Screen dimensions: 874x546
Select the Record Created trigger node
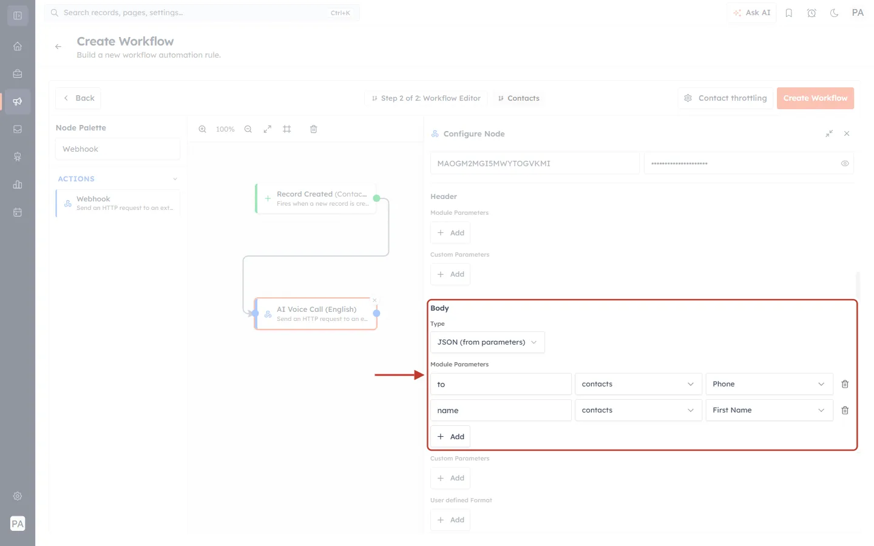tap(316, 198)
